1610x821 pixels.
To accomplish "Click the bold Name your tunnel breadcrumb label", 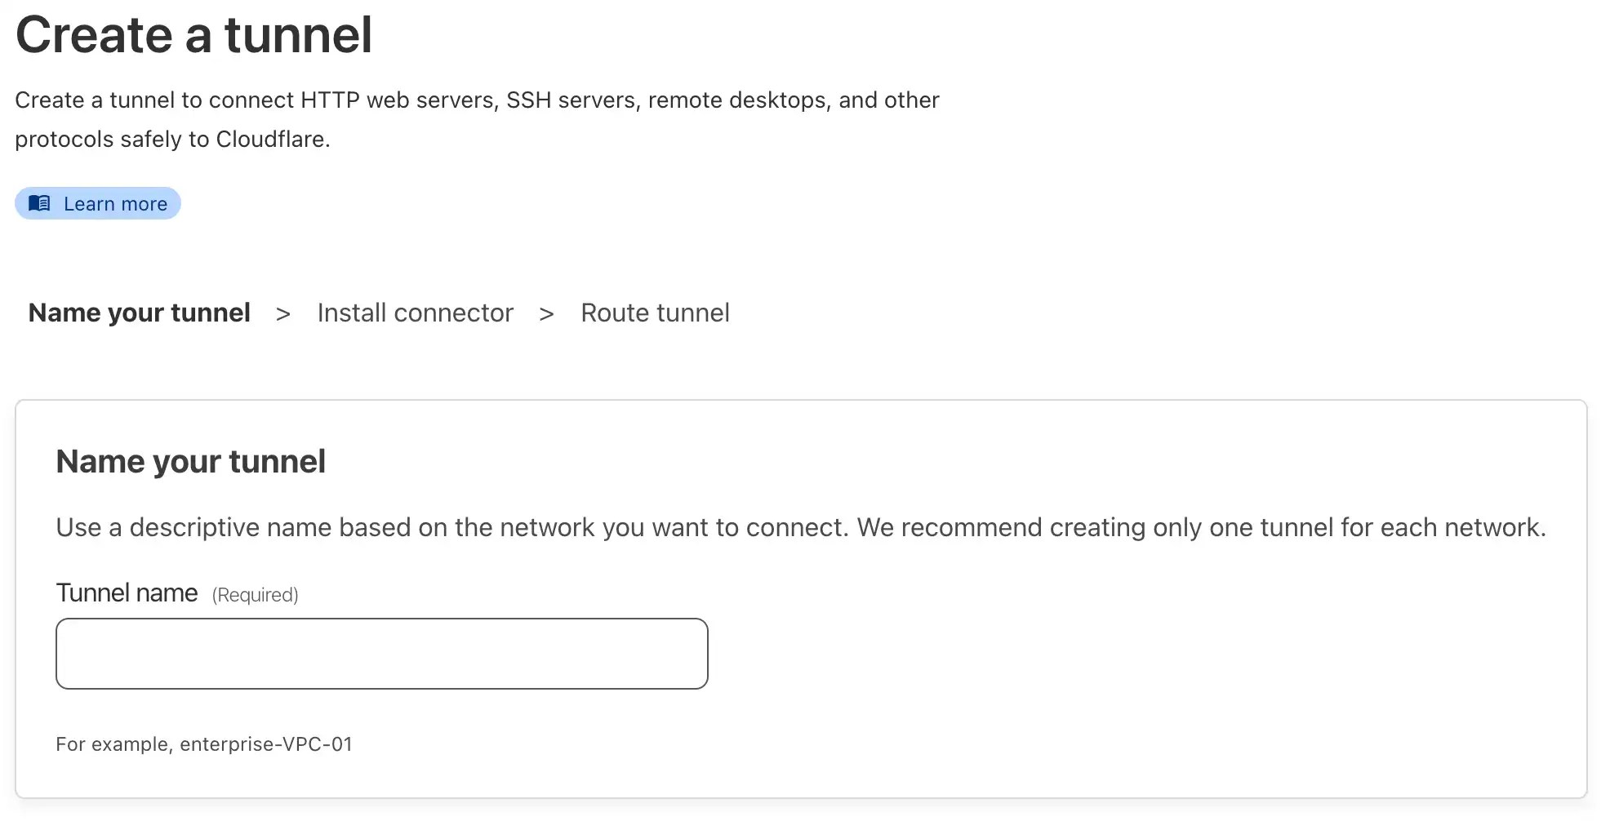I will click(x=139, y=313).
